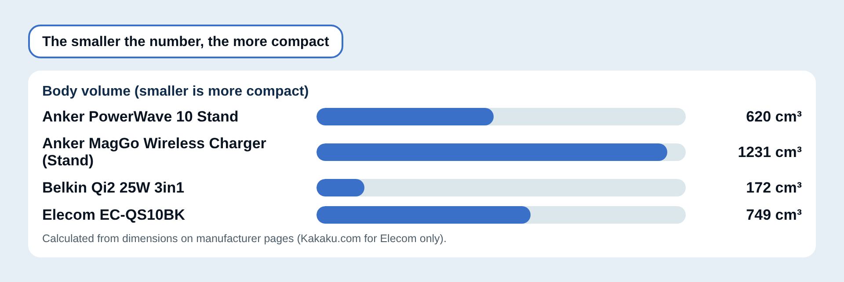Click the Anker MagGo blue bar
844x282 pixels.
pyautogui.click(x=492, y=152)
